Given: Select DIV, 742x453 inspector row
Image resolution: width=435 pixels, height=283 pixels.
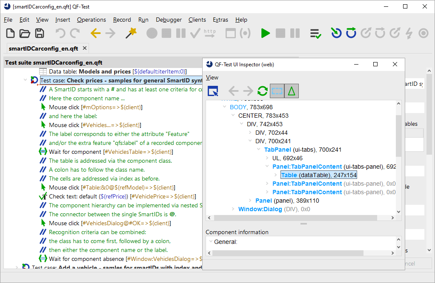Looking at the screenshot, I should 265,124.
